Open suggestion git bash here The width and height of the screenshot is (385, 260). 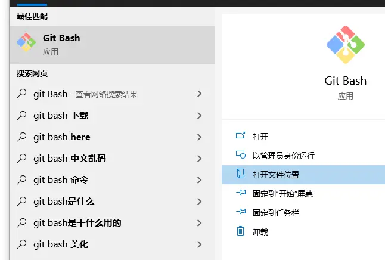coord(112,137)
